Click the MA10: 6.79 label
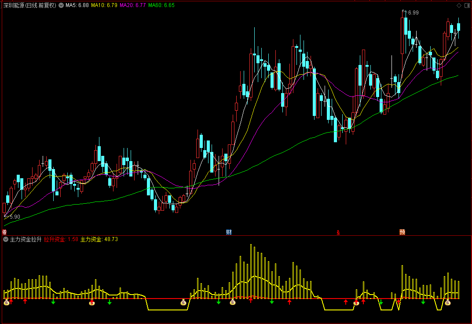The height and width of the screenshot is (324, 472). 104,5
